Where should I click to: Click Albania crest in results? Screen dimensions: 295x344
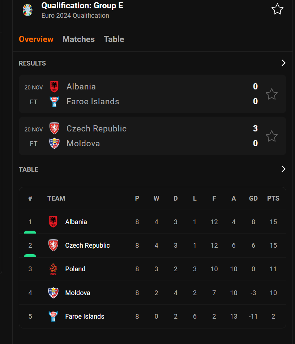[x=54, y=87]
